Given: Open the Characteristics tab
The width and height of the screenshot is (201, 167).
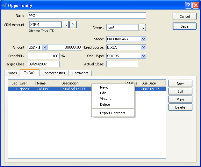Looking at the screenshot, I should point(54,73).
